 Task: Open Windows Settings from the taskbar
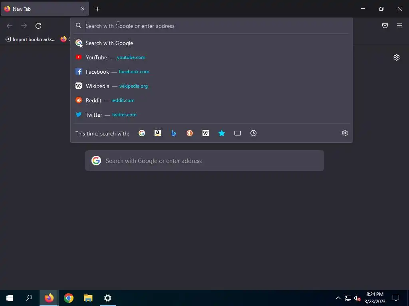[x=108, y=298]
